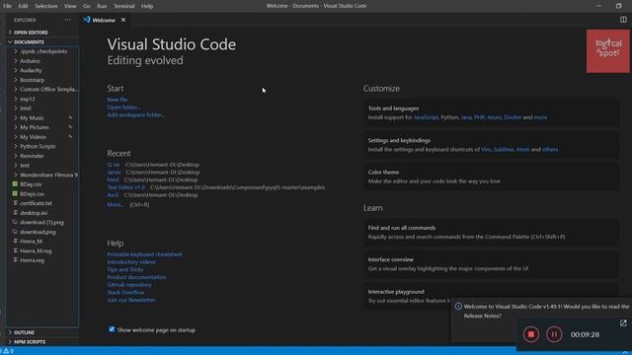Open Introductory videos link
This screenshot has width=632, height=355.
[131, 262]
